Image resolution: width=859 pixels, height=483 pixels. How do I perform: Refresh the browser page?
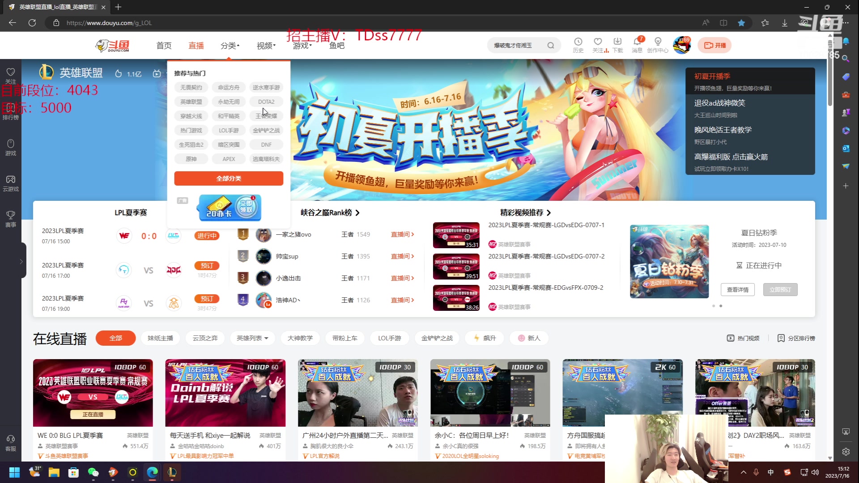click(x=32, y=23)
